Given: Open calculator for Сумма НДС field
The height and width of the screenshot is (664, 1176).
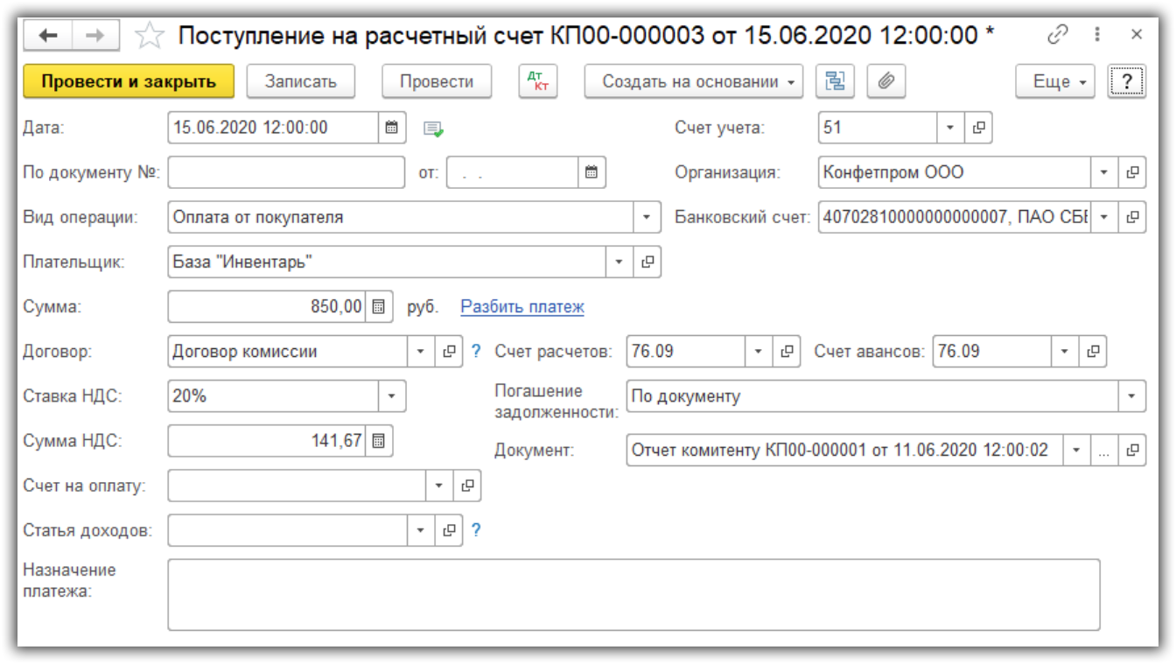Looking at the screenshot, I should (x=378, y=441).
